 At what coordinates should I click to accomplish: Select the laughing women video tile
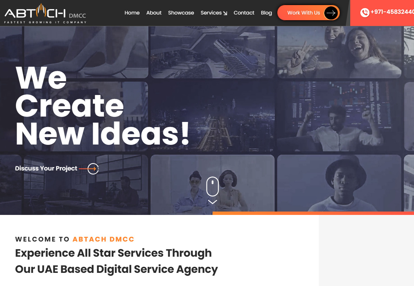click(339, 52)
